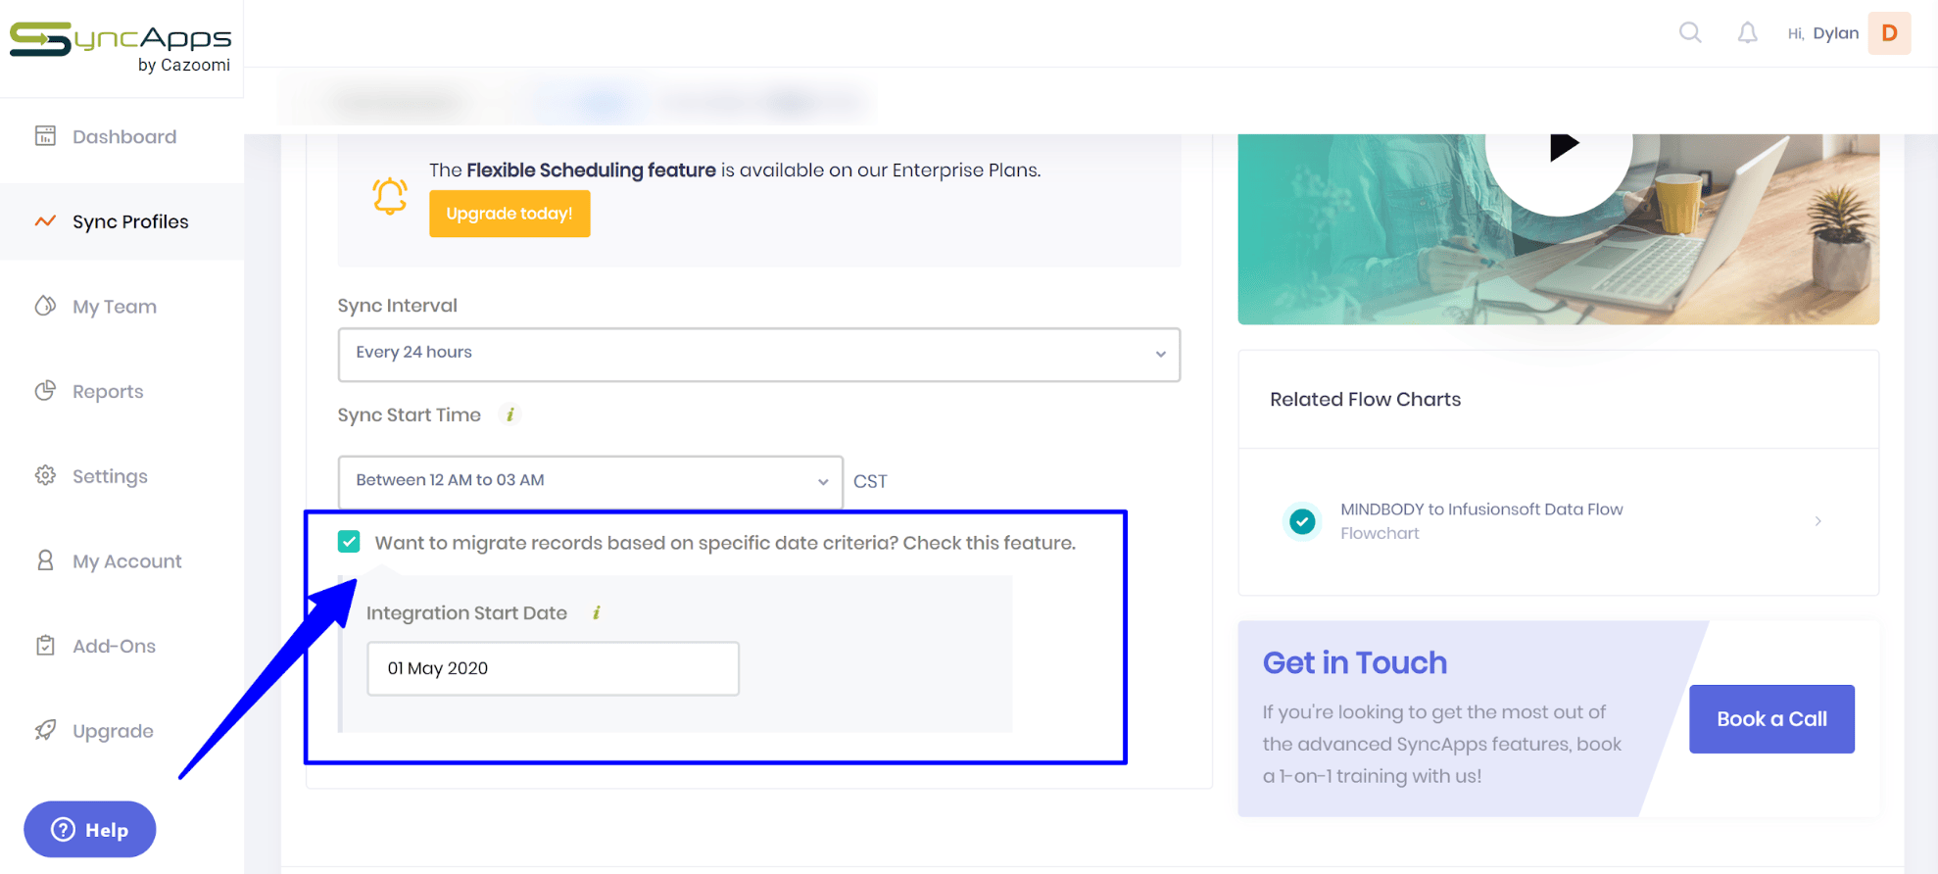Click the flexible scheduling bell icon
The height and width of the screenshot is (874, 1938).
point(390,196)
